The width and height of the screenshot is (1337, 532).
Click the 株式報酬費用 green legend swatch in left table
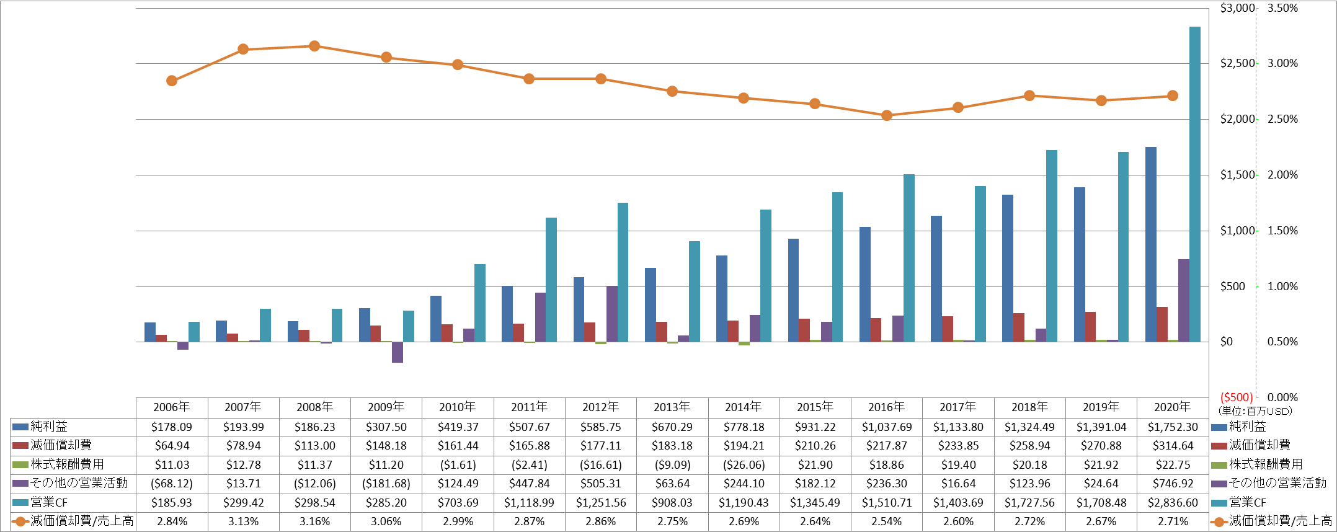(x=20, y=464)
